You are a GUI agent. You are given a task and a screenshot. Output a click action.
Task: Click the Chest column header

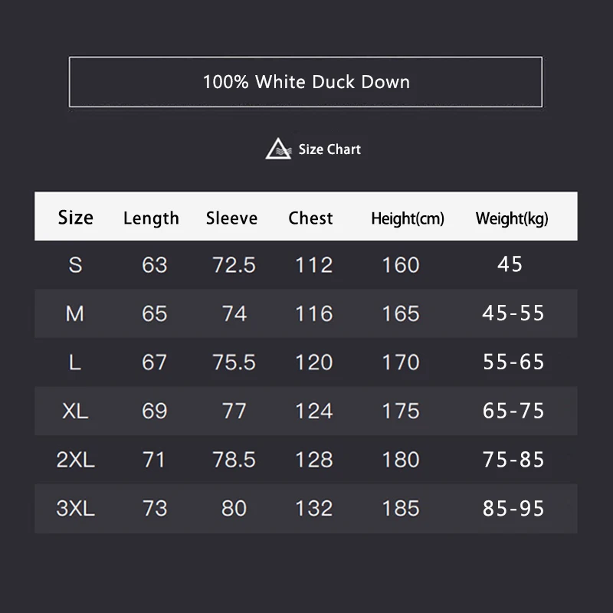coord(310,218)
